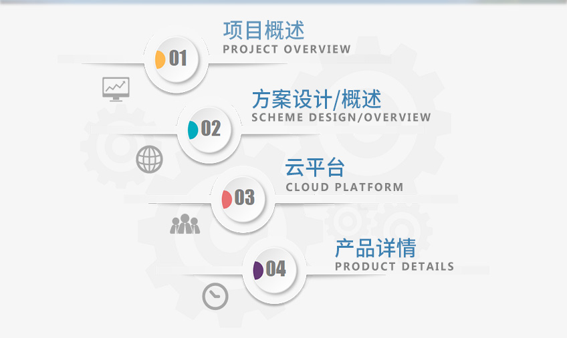Select the 04 circle button
The height and width of the screenshot is (340, 567).
[274, 271]
